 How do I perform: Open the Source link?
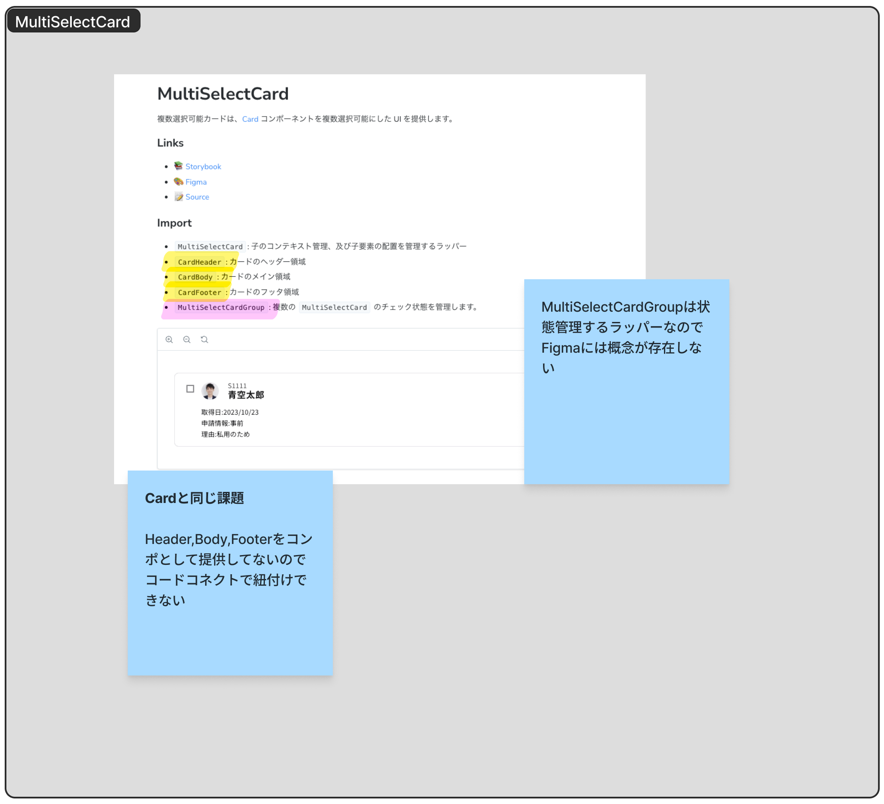pos(197,197)
